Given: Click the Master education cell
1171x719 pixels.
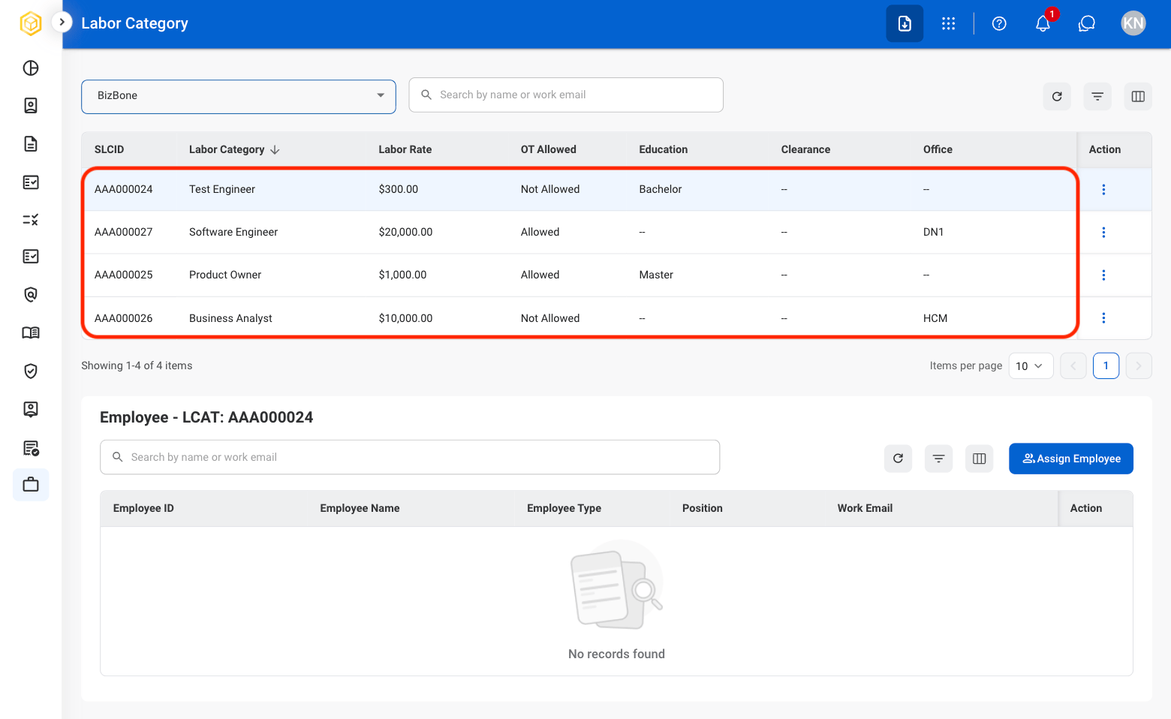Looking at the screenshot, I should coord(656,275).
